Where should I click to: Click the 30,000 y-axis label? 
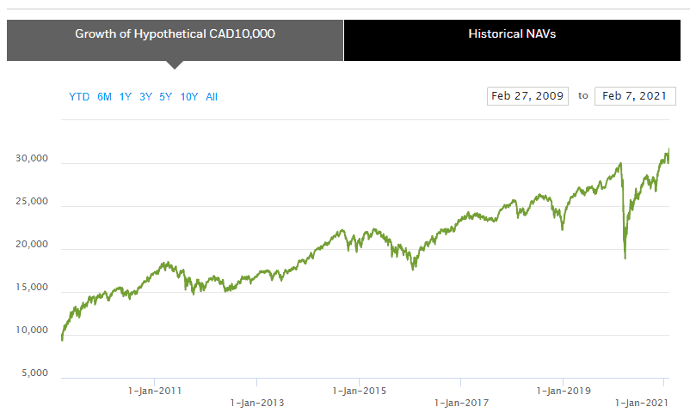31,159
